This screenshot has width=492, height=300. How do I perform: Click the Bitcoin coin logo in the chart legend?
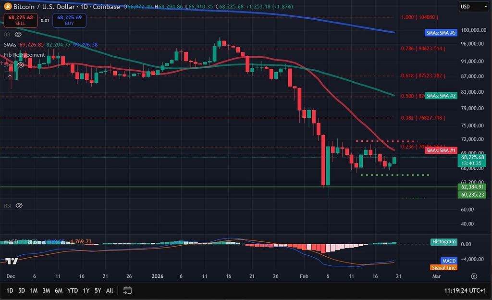pyautogui.click(x=7, y=7)
